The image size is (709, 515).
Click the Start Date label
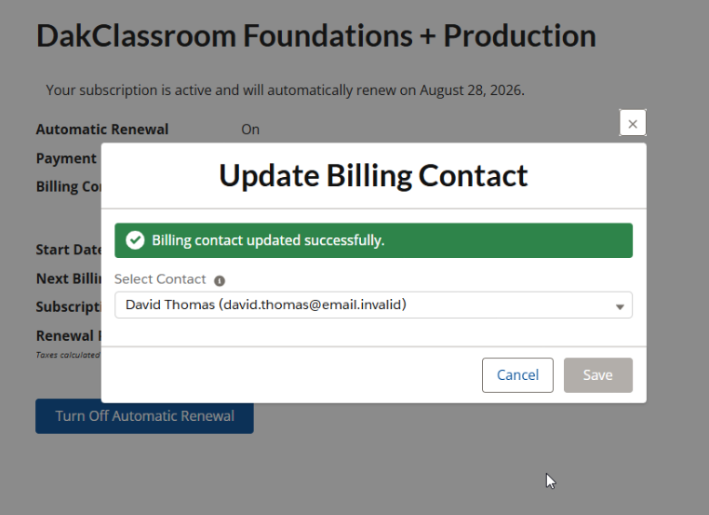pos(68,250)
